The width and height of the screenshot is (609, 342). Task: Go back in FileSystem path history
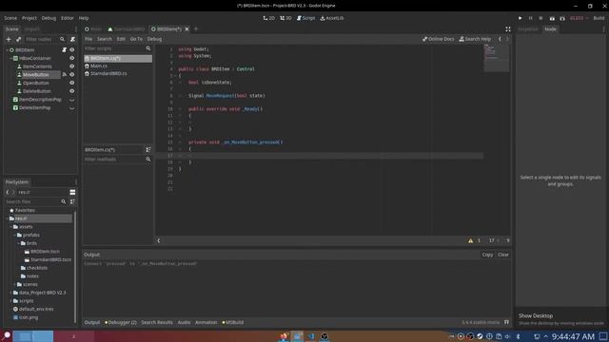tap(7, 192)
